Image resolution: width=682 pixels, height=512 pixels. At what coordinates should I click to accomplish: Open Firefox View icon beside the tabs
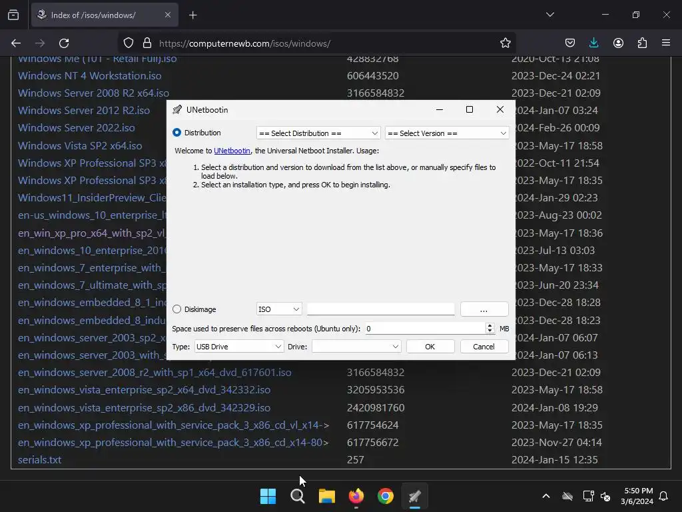tap(13, 15)
